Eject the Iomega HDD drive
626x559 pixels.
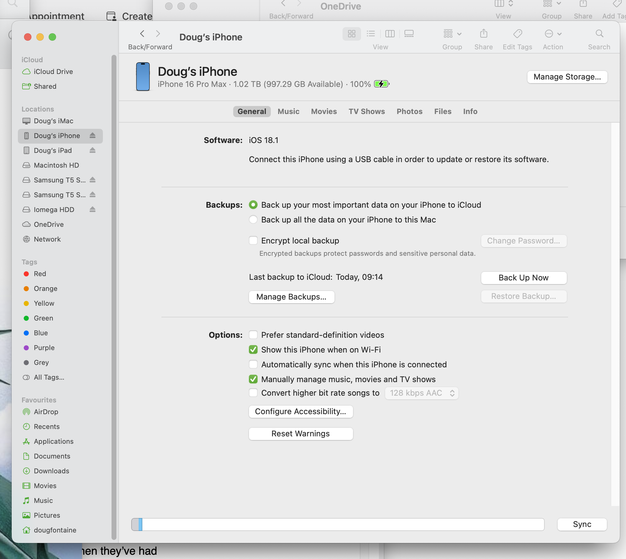pos(92,210)
